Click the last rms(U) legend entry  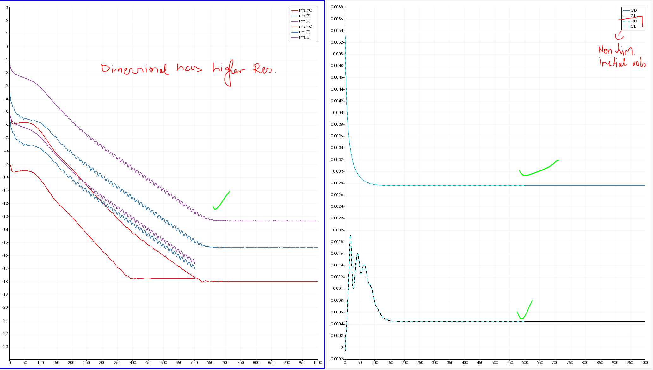[x=305, y=37]
